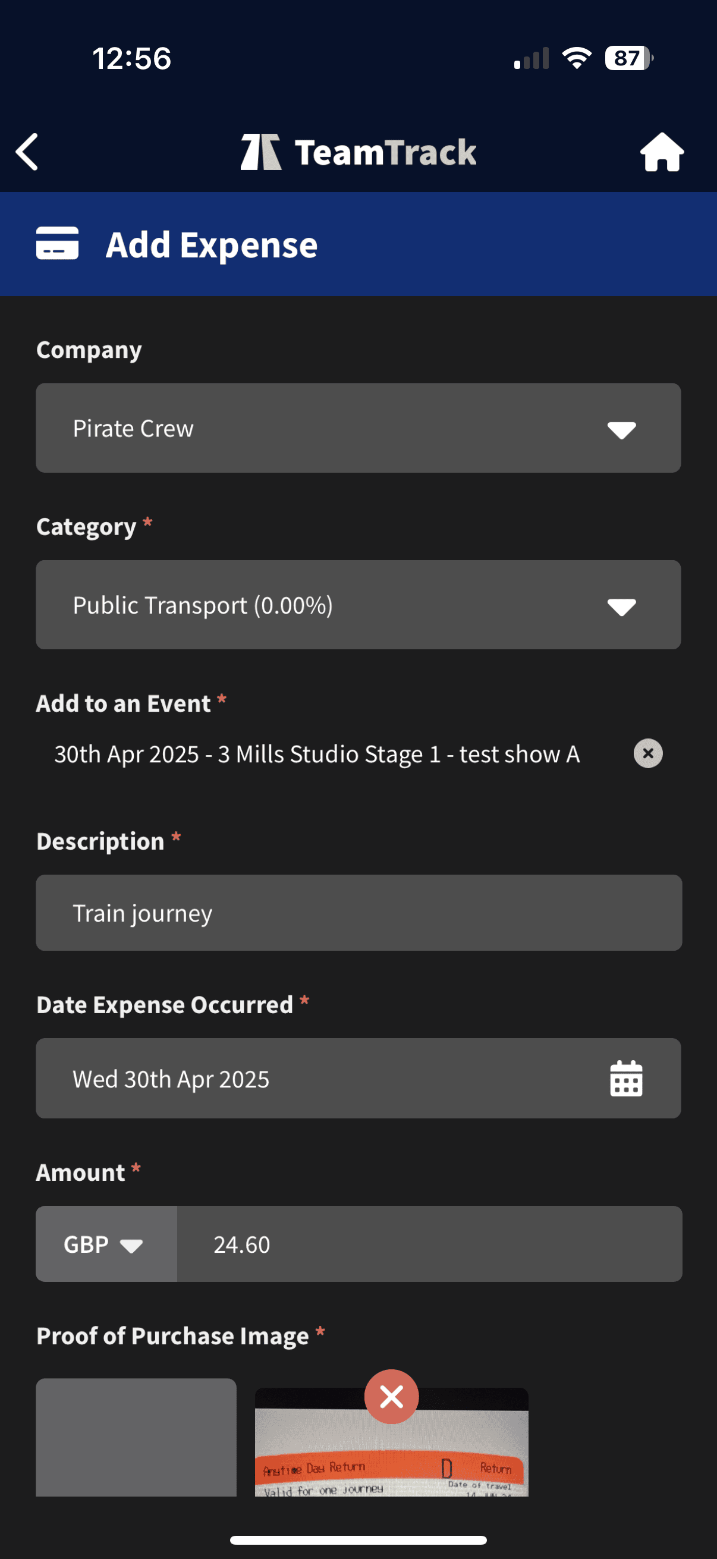This screenshot has width=717, height=1559.
Task: Go to home via house icon
Action: tap(662, 152)
